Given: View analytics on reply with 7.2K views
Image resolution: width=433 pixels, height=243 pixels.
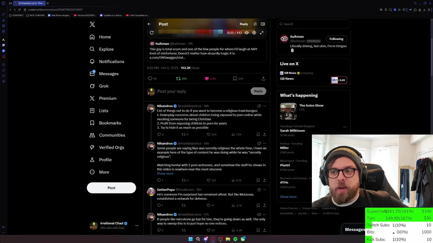Looking at the screenshot, I should (236, 134).
